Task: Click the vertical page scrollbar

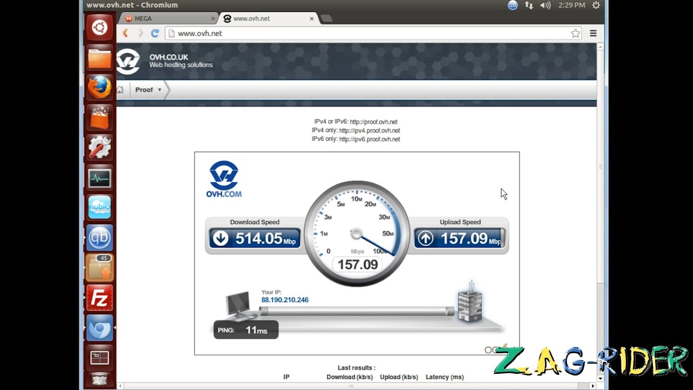Action: pos(600,167)
